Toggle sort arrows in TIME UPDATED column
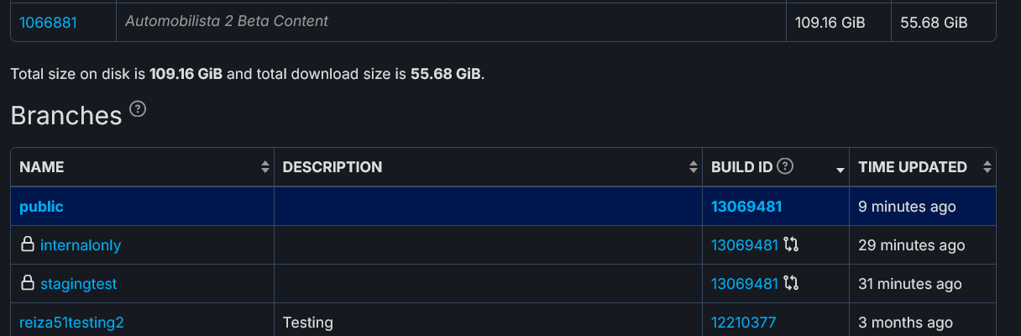1021x336 pixels. click(x=987, y=167)
